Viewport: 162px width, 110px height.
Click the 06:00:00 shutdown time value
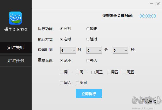coord(148,16)
